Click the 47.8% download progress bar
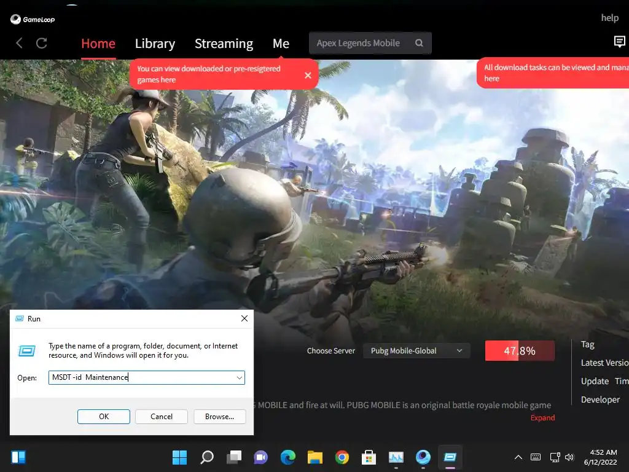This screenshot has width=629, height=472. (x=520, y=351)
